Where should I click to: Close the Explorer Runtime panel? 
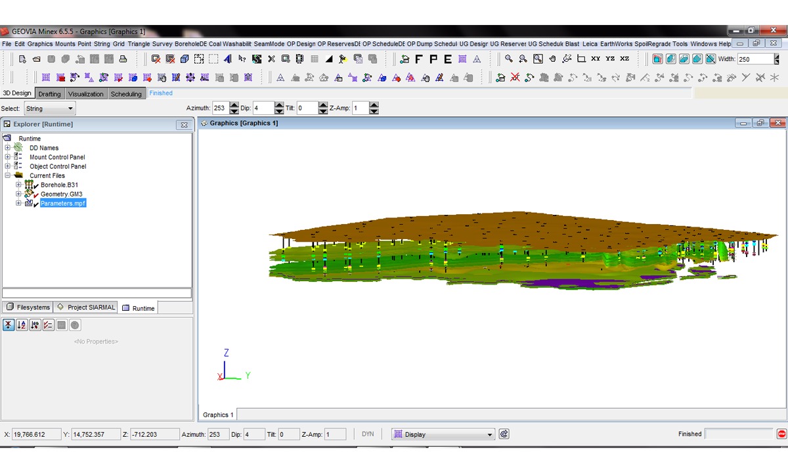pyautogui.click(x=185, y=125)
